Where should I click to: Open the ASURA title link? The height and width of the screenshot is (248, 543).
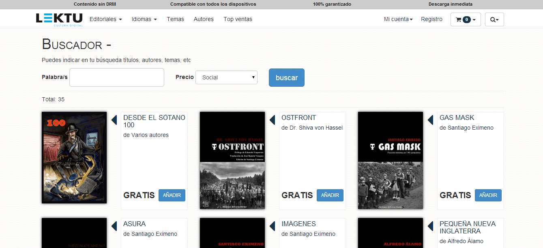click(134, 224)
